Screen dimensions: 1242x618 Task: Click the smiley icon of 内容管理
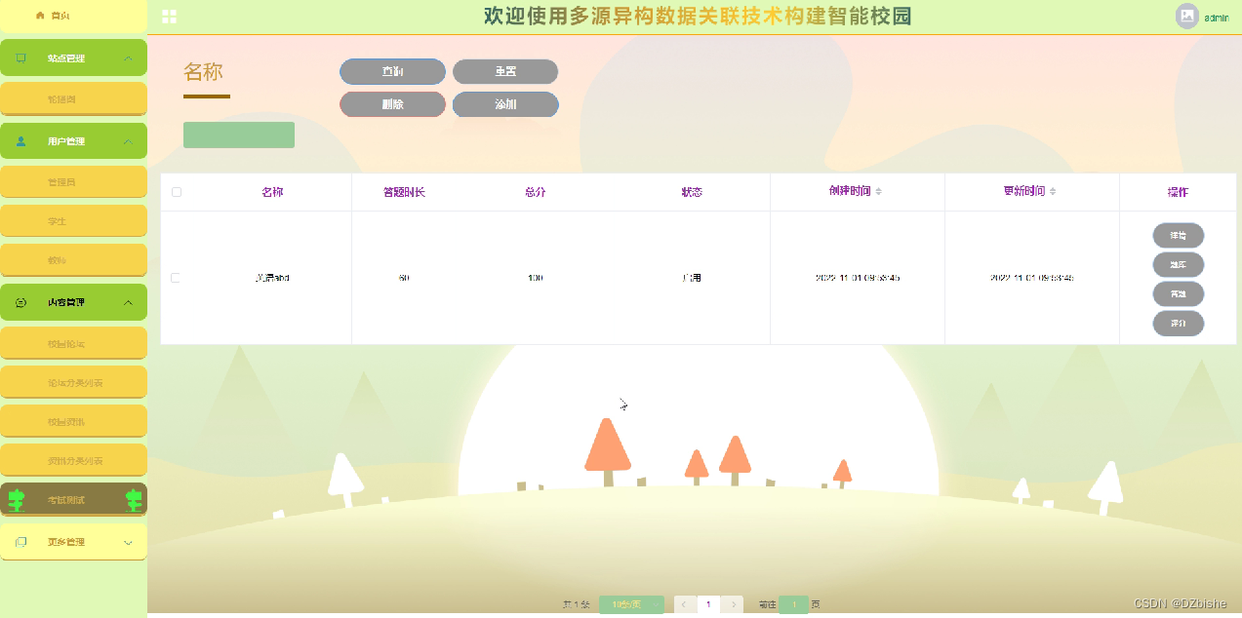click(21, 303)
